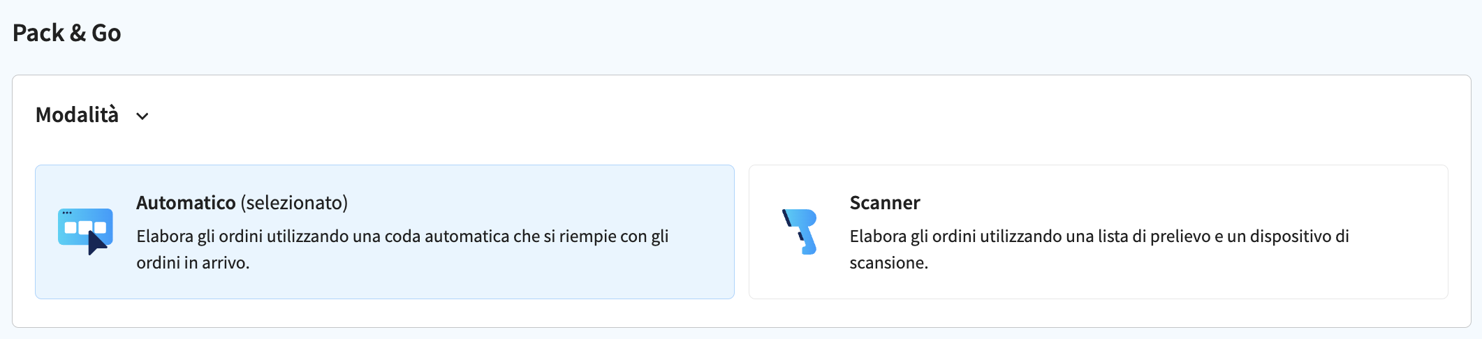Select the Automatico mode card
The height and width of the screenshot is (339, 1482).
tap(385, 232)
